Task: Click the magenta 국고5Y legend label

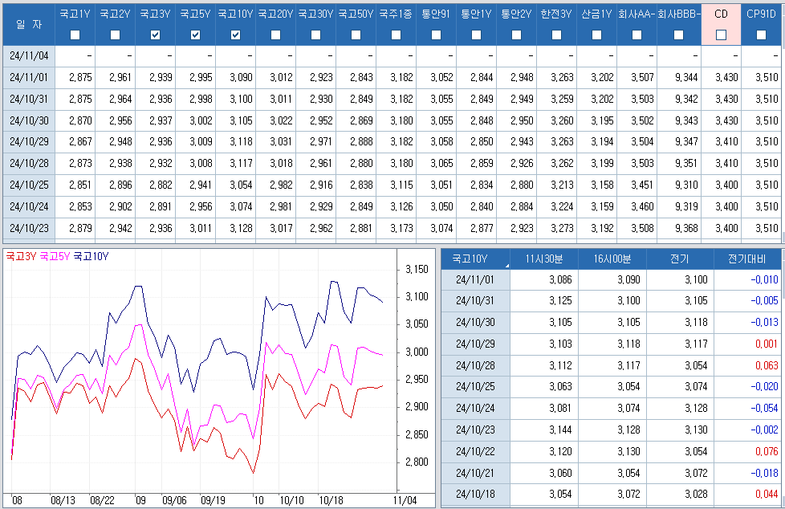Action: (x=55, y=256)
